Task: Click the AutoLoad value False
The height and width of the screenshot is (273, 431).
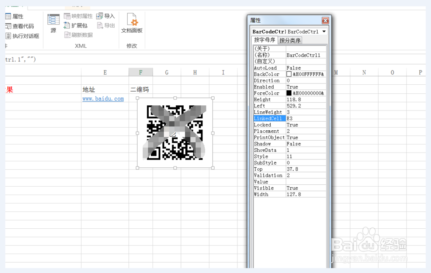Action: point(306,67)
